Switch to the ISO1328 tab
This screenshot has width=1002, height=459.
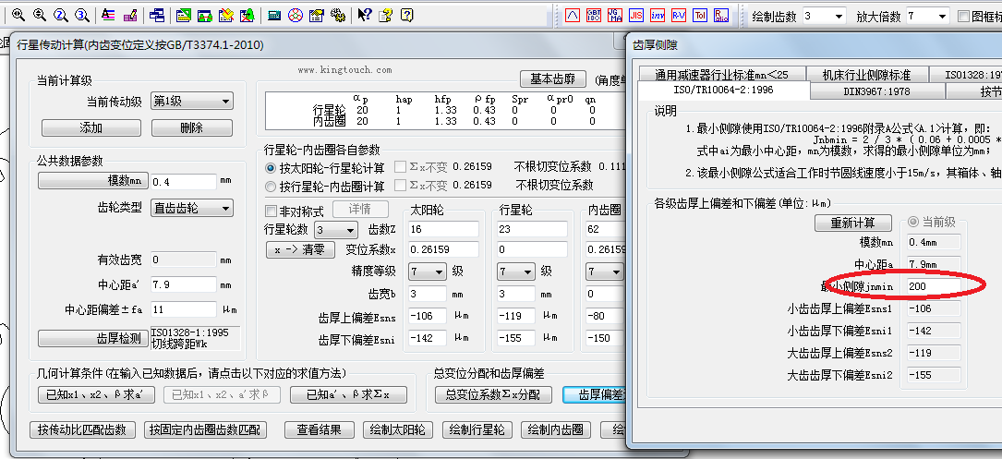click(x=965, y=74)
